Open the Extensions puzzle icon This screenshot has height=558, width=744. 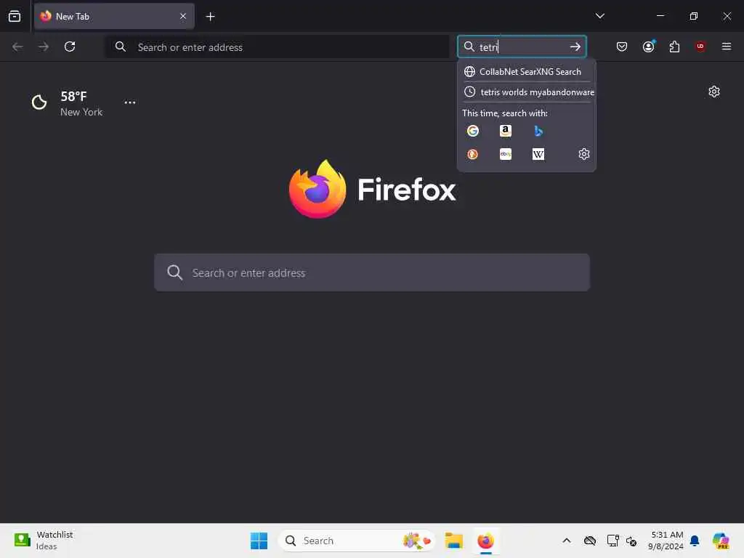(674, 46)
